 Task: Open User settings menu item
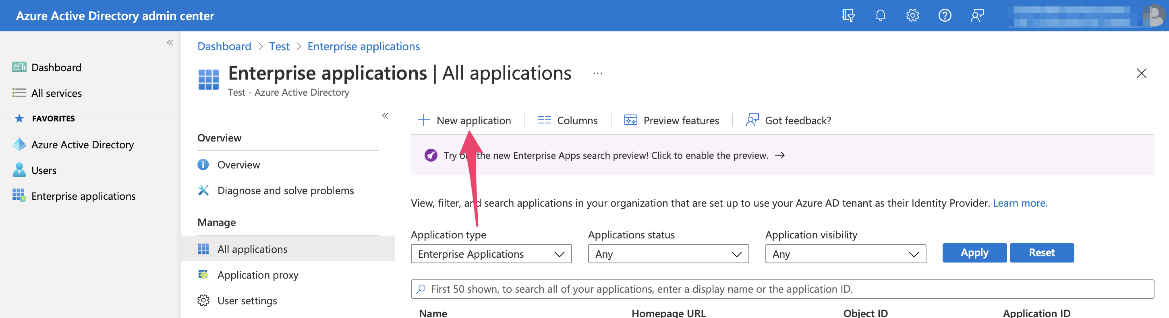[247, 301]
